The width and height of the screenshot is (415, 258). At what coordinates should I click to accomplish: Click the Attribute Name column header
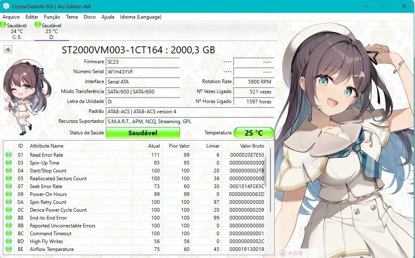coord(80,146)
